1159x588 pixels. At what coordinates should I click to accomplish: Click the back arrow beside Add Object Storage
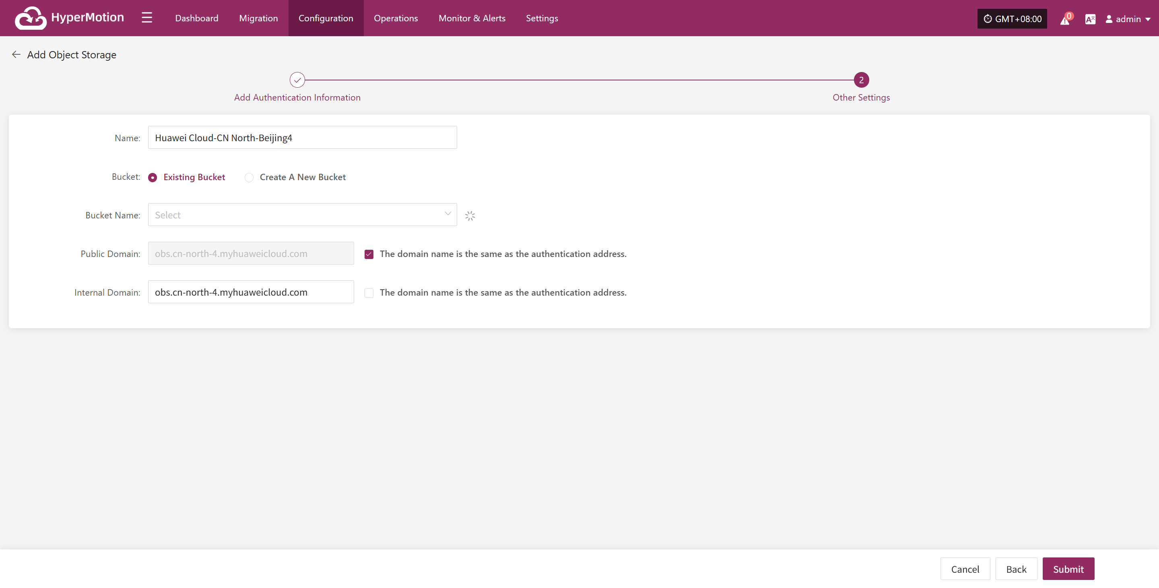[x=16, y=54]
